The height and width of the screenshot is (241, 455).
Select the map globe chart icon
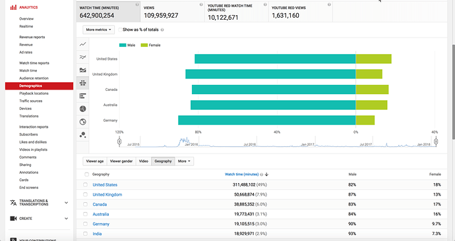coord(82,122)
